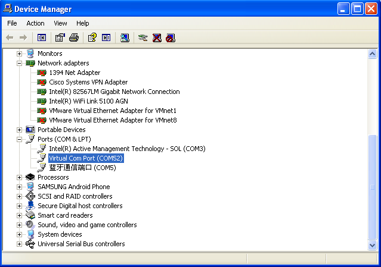Click the Disable device toolbar icon
381x267 pixels.
click(x=171, y=37)
